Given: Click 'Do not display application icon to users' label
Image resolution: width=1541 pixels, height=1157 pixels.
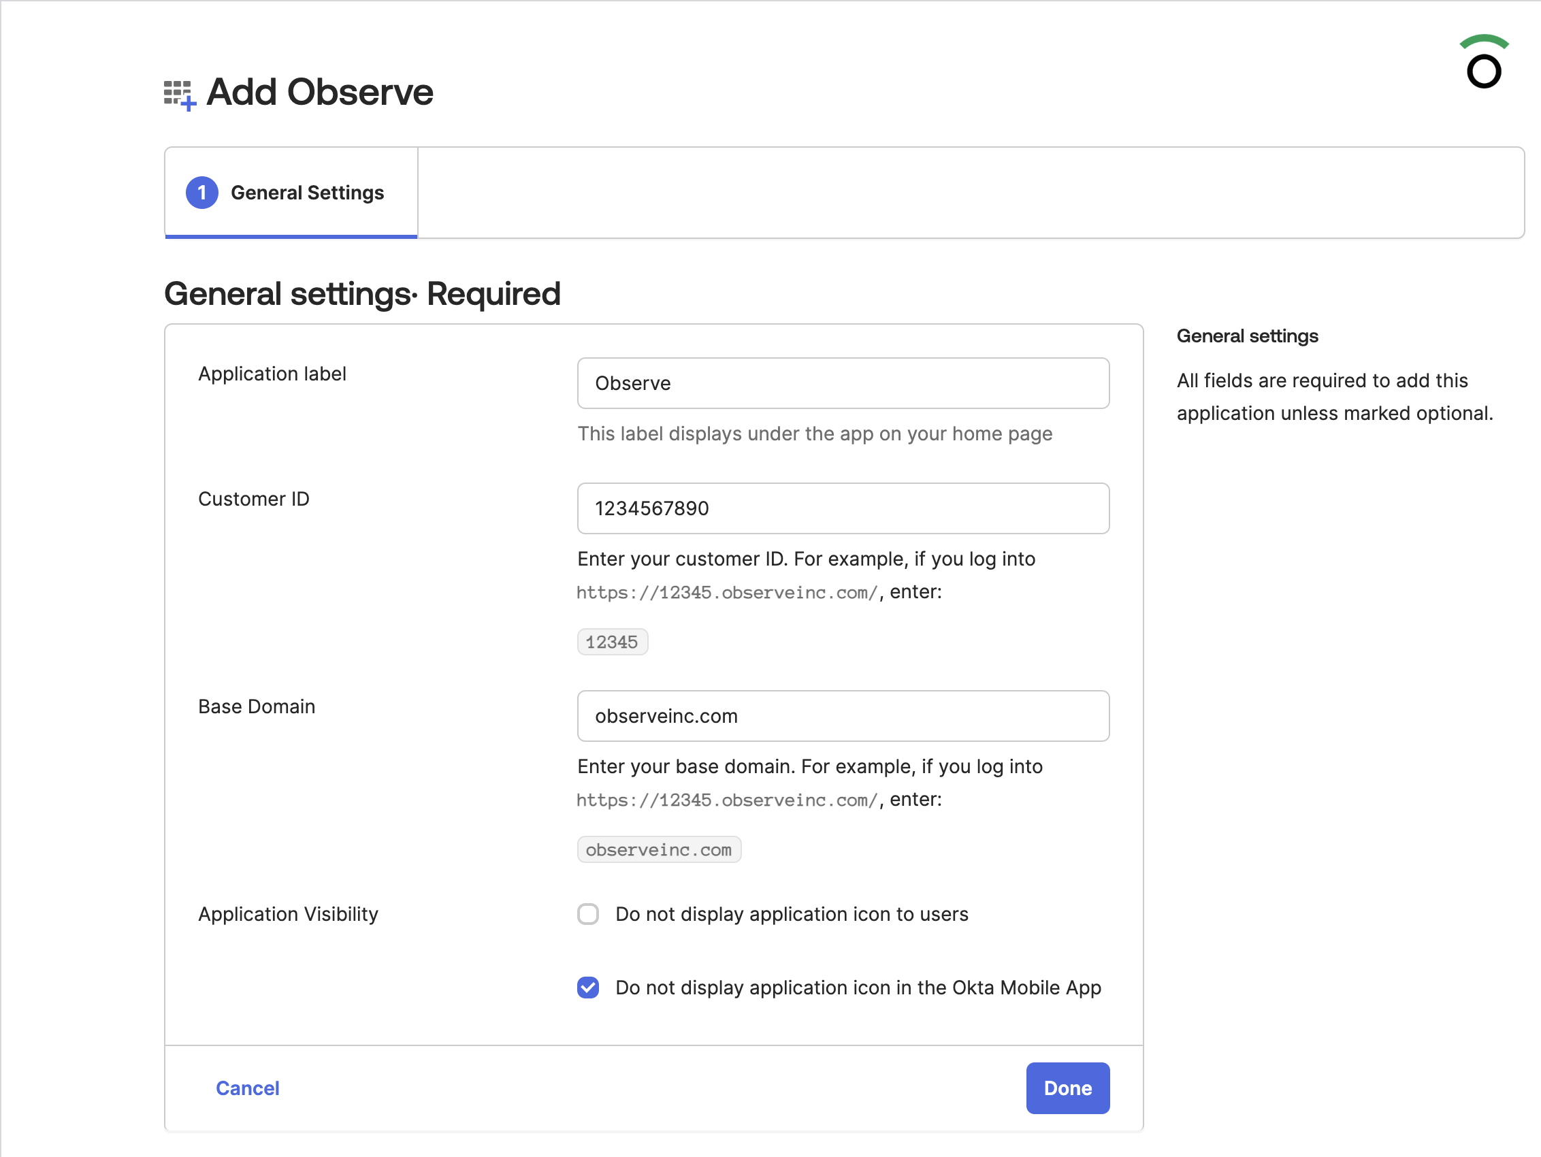Looking at the screenshot, I should 792,914.
